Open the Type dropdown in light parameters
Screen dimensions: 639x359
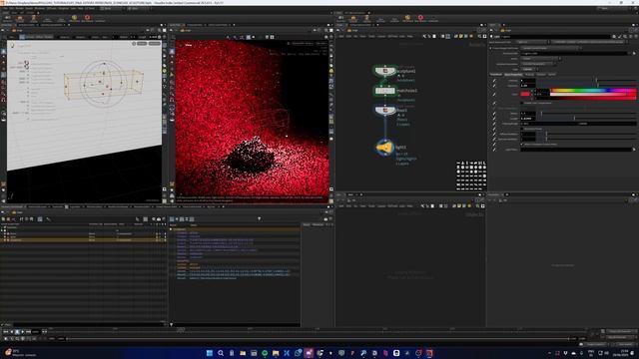(529, 69)
